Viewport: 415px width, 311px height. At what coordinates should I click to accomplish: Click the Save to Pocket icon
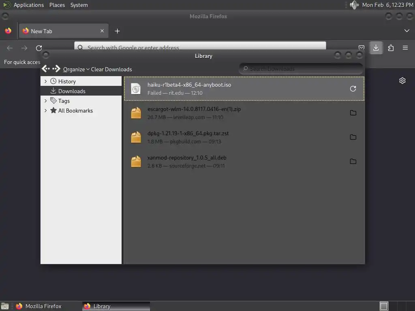[361, 48]
